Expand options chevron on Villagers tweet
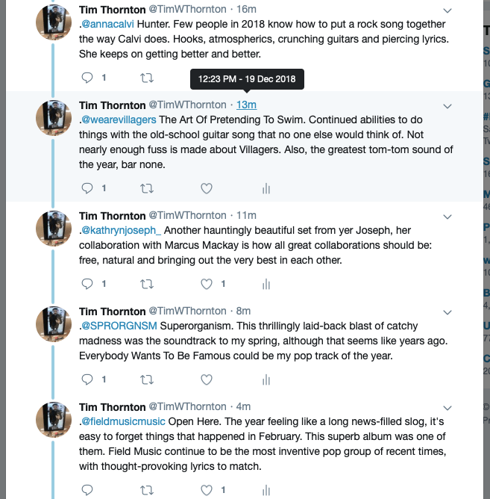Viewport: 490px width, 499px height. click(x=447, y=106)
